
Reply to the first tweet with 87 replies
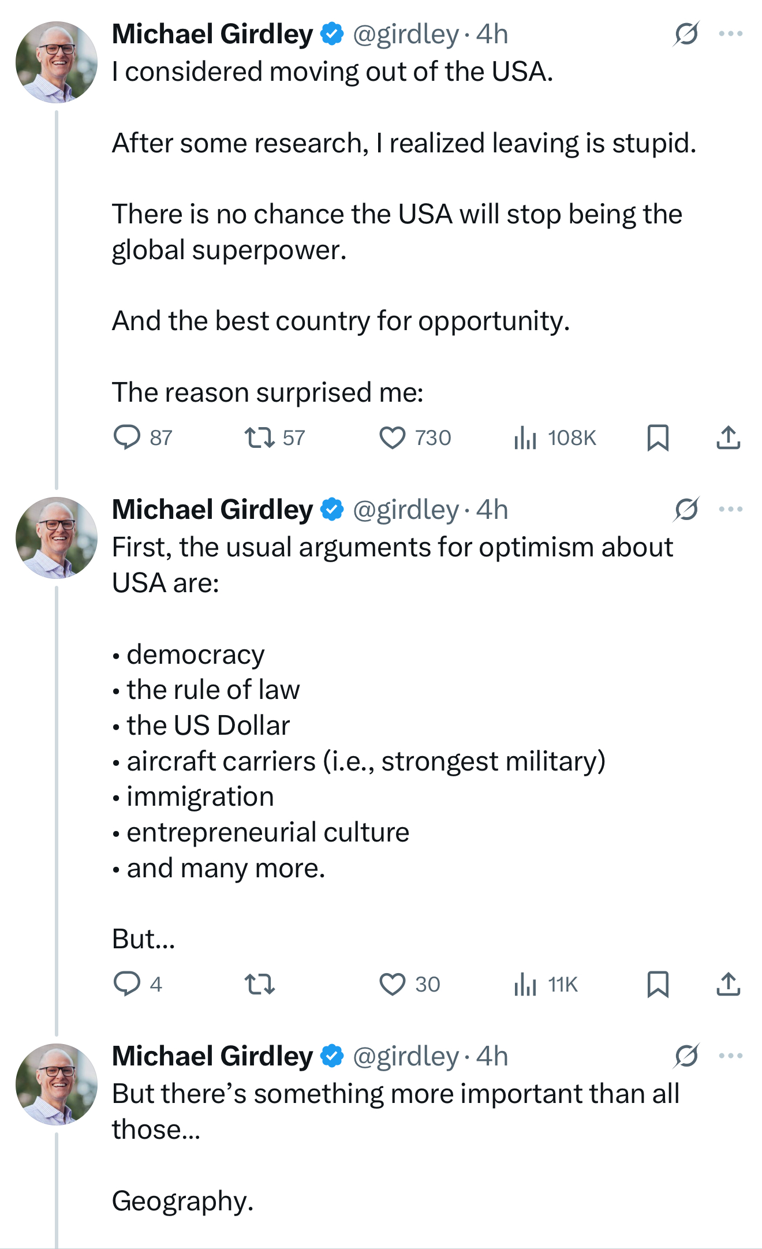tap(127, 437)
